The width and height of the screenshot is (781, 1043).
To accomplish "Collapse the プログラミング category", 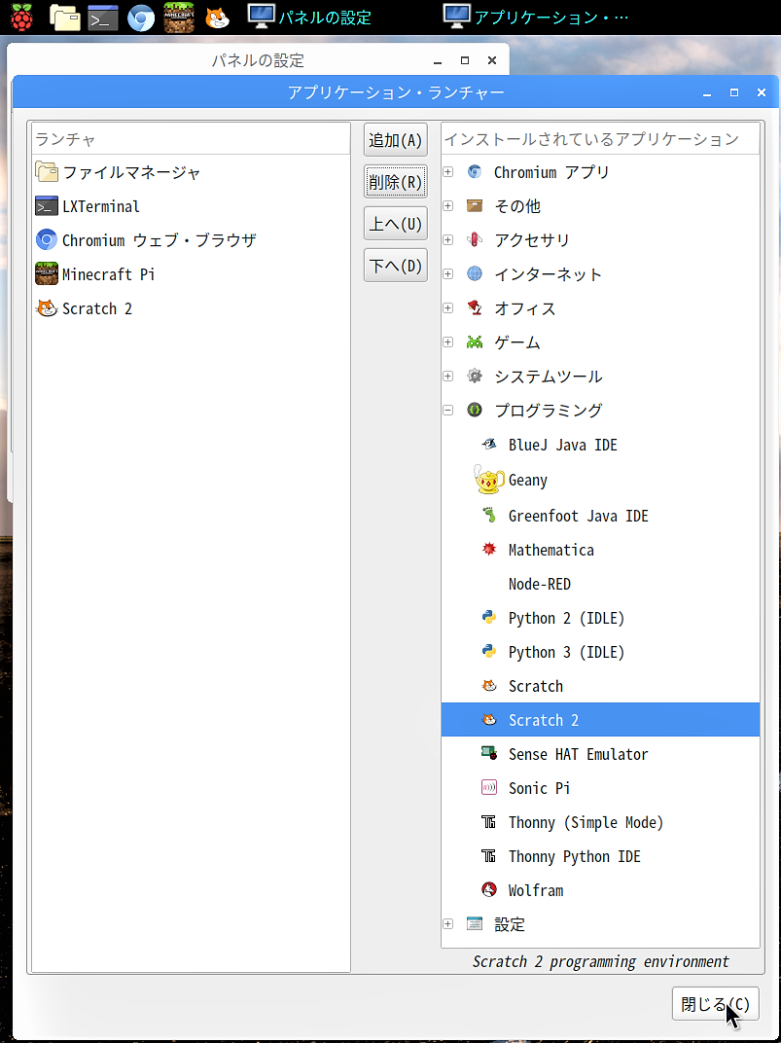I will pos(448,411).
